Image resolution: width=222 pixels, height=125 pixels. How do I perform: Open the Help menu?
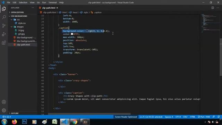[61, 2]
